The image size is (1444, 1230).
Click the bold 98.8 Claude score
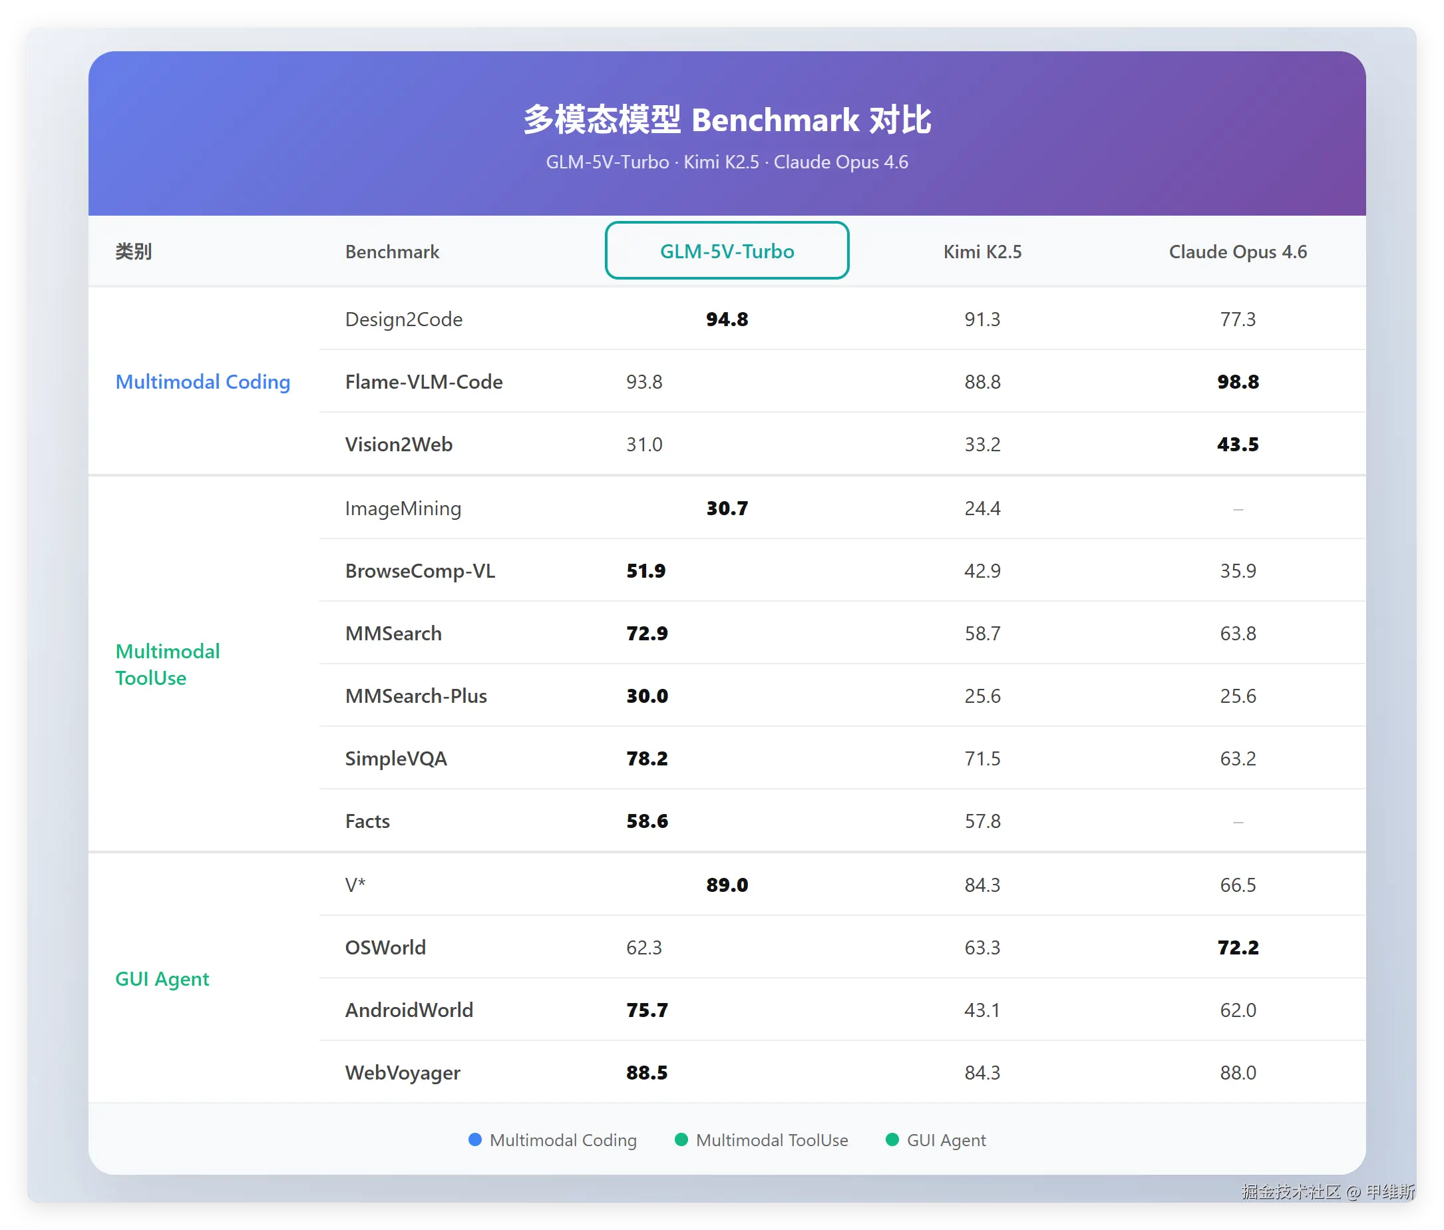(x=1237, y=382)
